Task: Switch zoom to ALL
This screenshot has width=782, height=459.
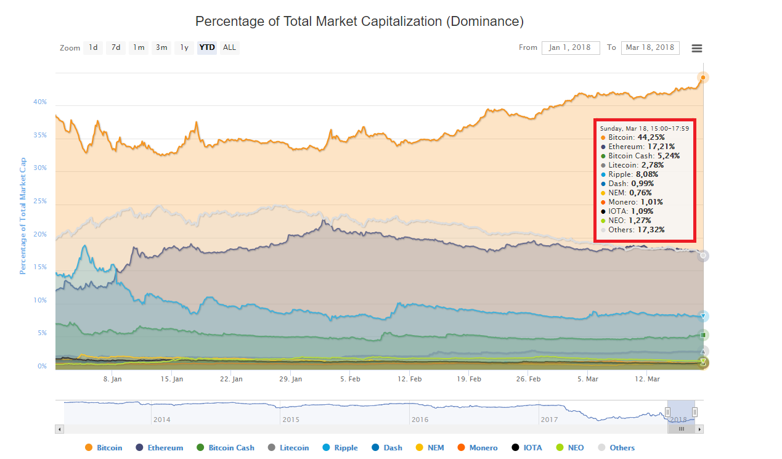Action: tap(229, 47)
